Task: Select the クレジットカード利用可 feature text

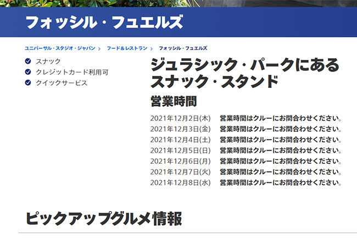Action: 72,72
